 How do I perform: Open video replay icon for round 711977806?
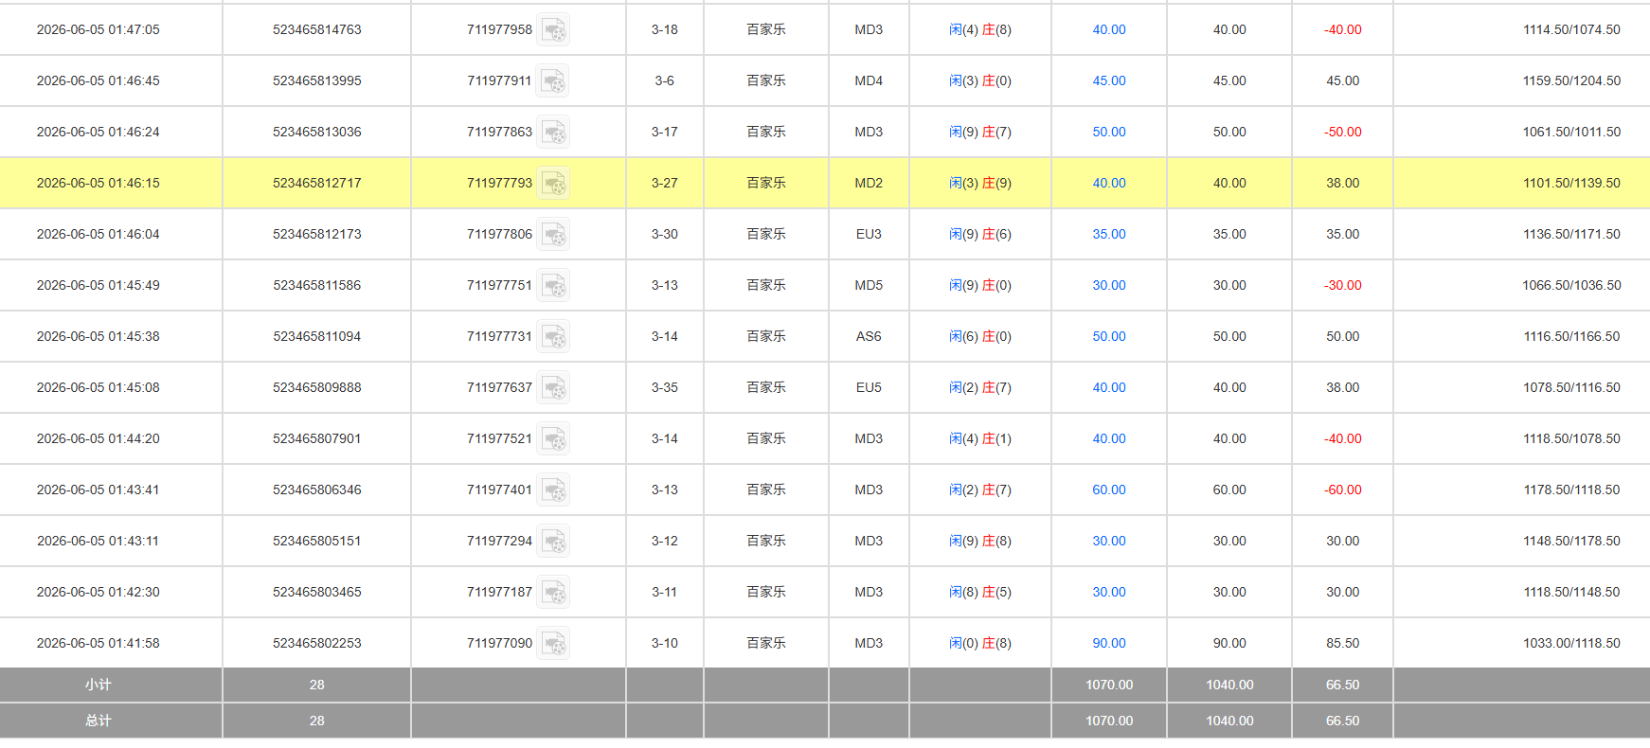click(553, 235)
